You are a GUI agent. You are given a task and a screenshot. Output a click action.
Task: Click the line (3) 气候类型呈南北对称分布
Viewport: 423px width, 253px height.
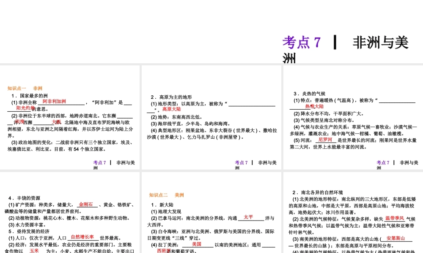point(324,120)
